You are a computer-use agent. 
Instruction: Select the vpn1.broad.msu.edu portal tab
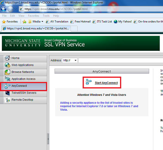[x=36, y=28]
